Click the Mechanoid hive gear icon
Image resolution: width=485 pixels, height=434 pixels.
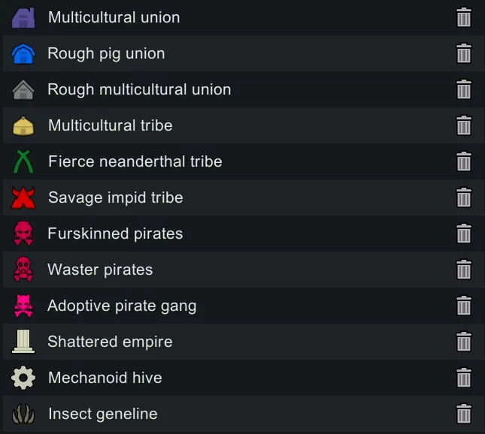(23, 378)
